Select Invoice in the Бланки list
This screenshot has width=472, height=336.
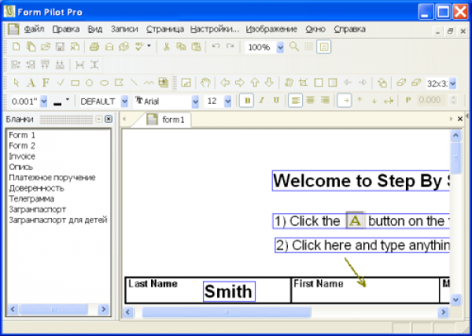point(21,157)
